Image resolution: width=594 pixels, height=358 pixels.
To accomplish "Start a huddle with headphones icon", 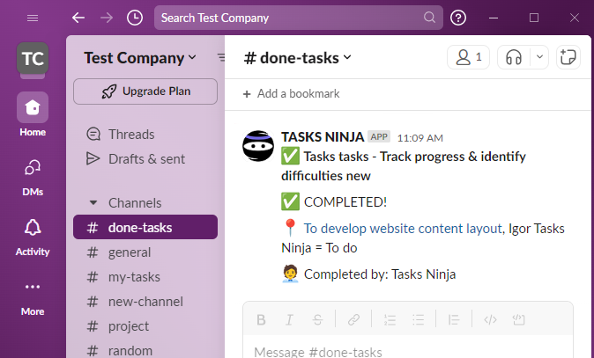I will click(514, 57).
